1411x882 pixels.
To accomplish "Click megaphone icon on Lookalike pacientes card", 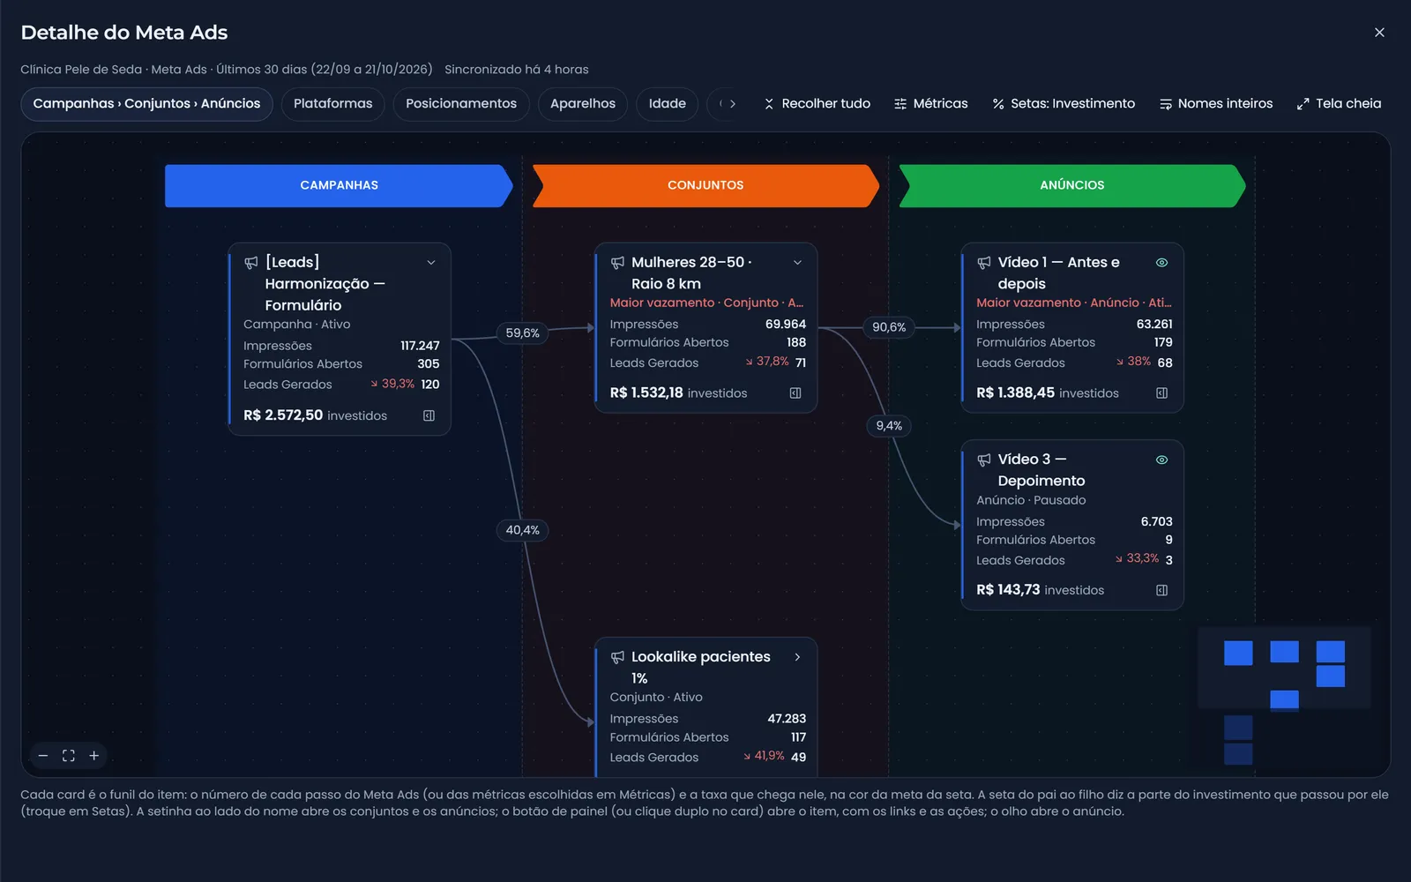I will tap(617, 657).
